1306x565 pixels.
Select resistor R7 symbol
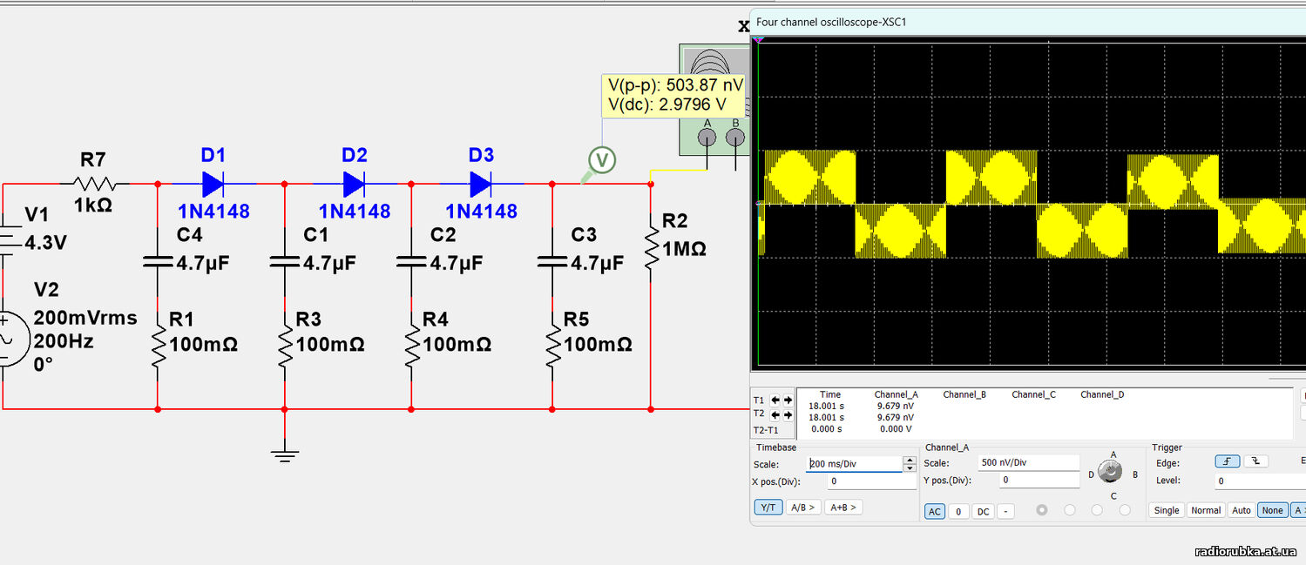[93, 184]
